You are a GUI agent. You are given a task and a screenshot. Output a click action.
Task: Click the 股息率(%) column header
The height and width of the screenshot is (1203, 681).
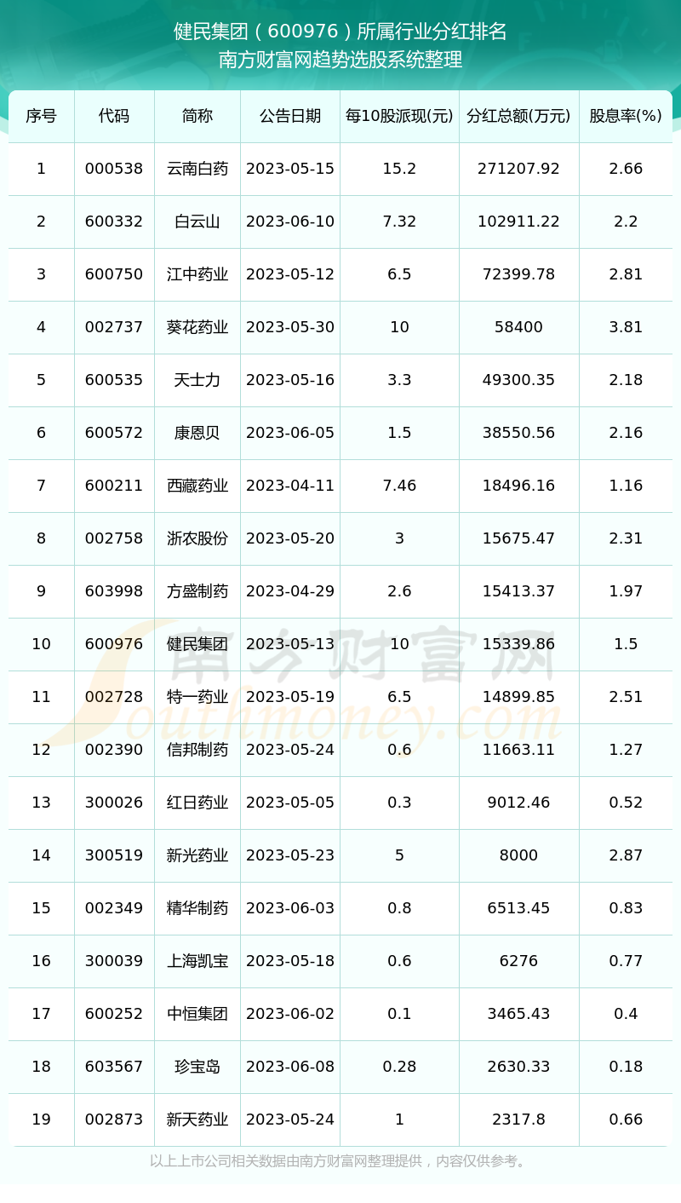coord(626,116)
